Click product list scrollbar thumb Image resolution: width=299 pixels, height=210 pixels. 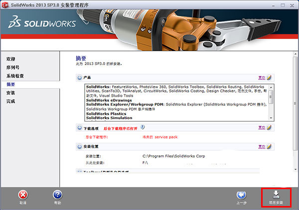coord(271,97)
